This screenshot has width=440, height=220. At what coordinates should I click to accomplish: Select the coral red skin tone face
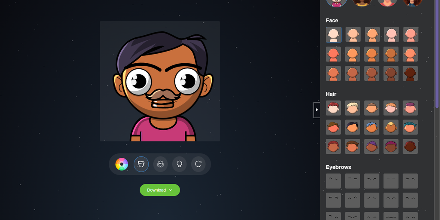333,54
